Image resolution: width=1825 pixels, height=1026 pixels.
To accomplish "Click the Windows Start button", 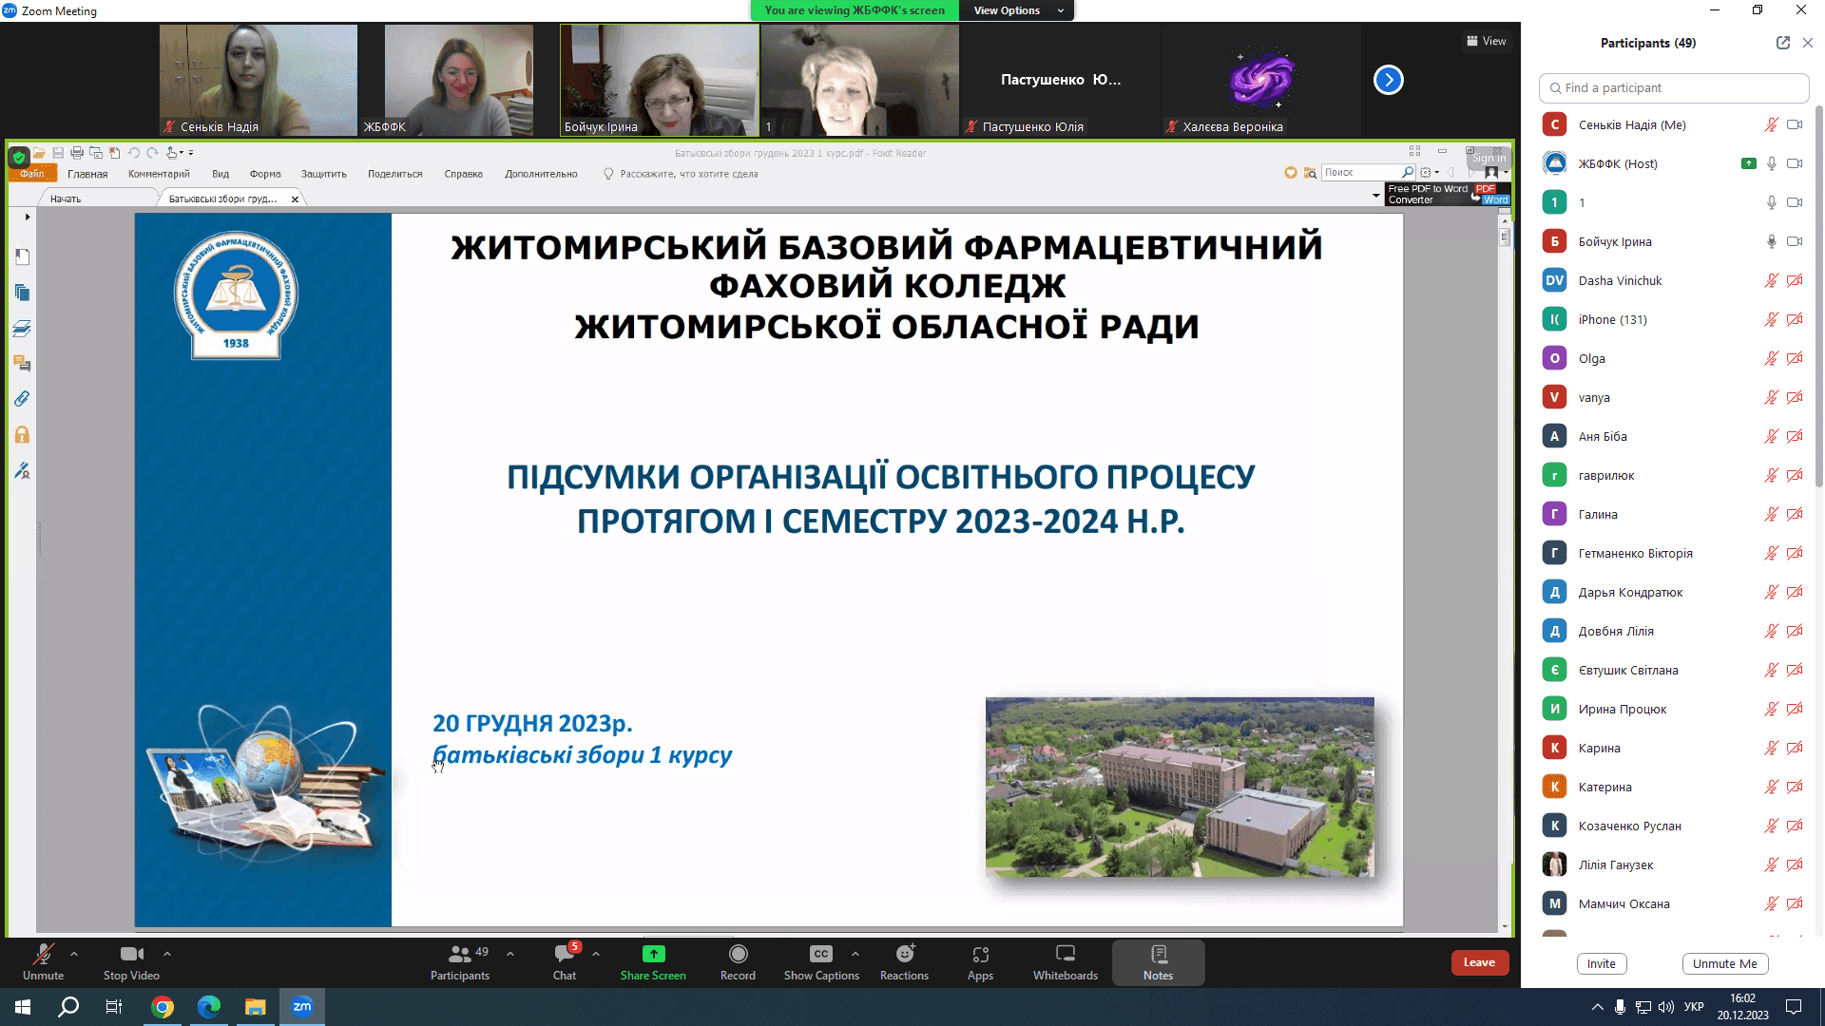I will 23,1007.
